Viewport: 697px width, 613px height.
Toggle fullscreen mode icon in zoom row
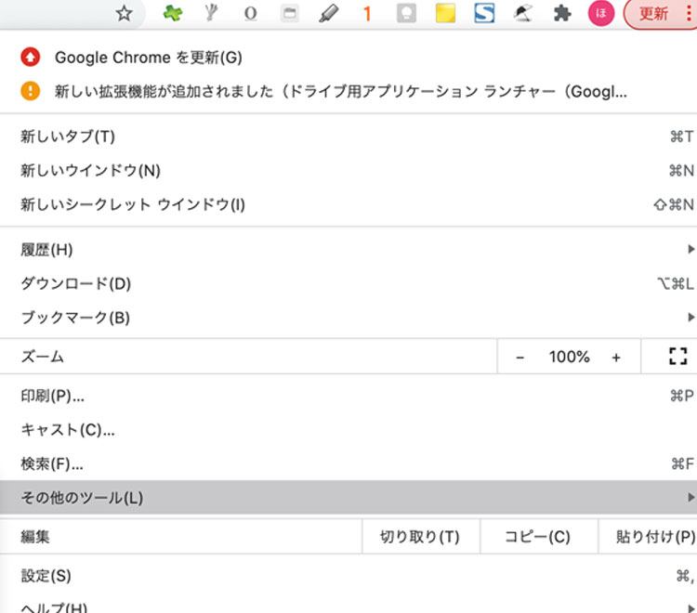tap(677, 357)
